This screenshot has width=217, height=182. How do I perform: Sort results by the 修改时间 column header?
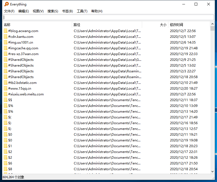[x=189, y=25]
